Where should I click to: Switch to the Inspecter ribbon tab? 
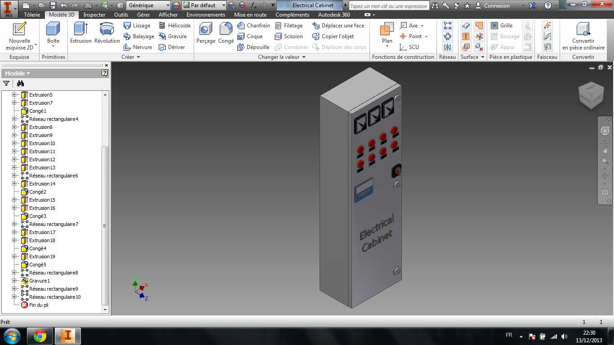[94, 15]
